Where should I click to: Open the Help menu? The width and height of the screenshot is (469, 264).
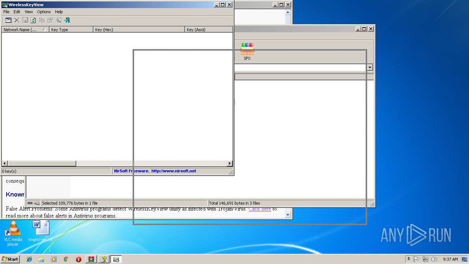click(59, 12)
